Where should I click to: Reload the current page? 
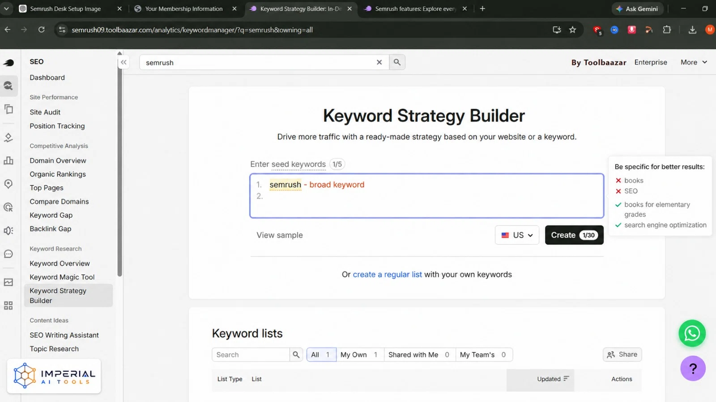pos(42,30)
